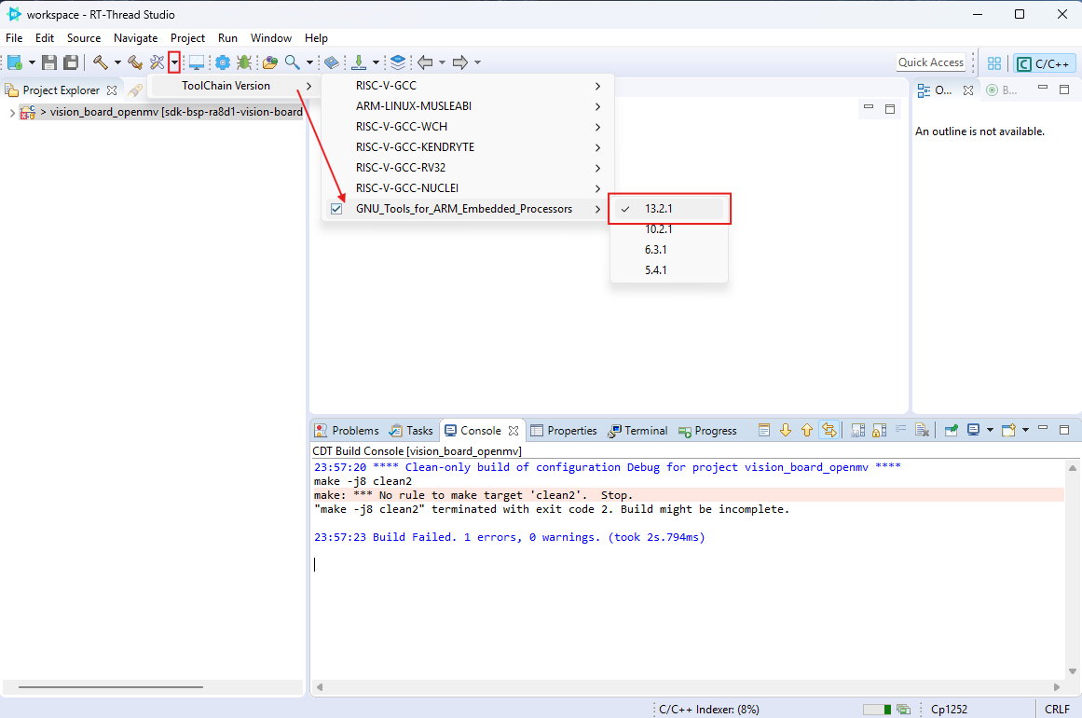Jump to next error with down arrow icon

click(x=786, y=430)
